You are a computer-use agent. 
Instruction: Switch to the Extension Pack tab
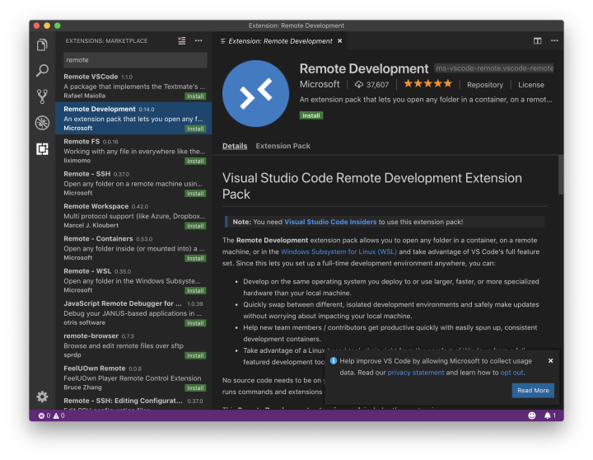pos(282,146)
